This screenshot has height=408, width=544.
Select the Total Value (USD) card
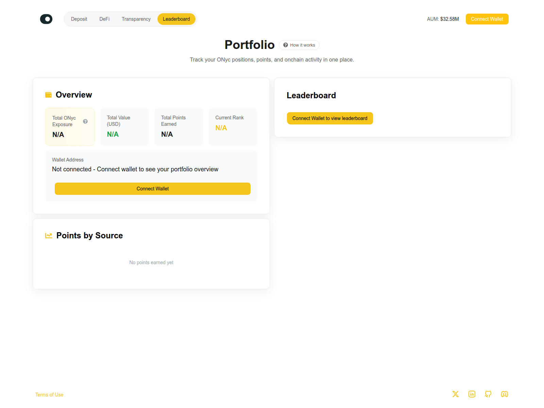click(x=124, y=127)
